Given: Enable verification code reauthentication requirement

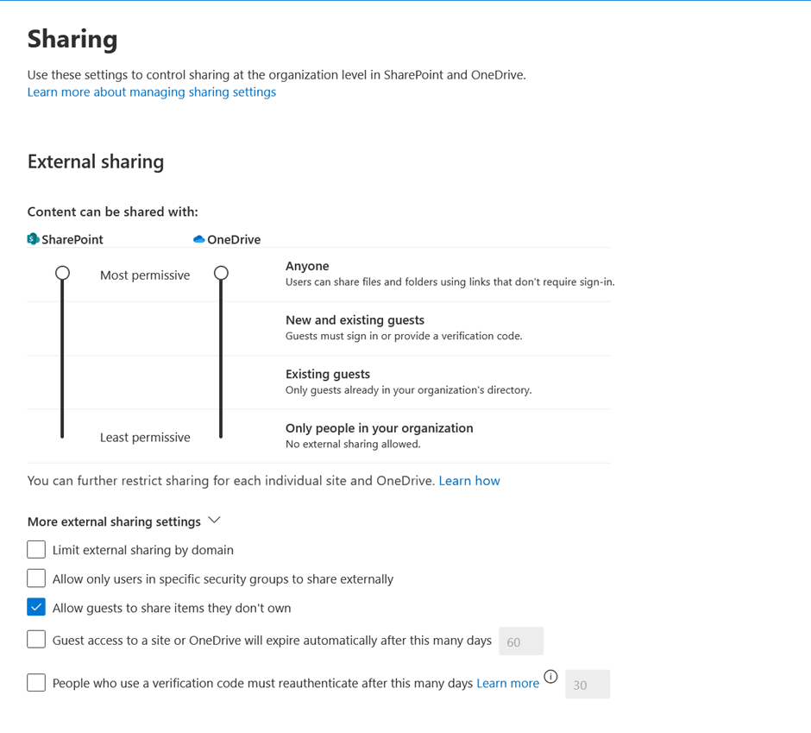Looking at the screenshot, I should [x=35, y=682].
